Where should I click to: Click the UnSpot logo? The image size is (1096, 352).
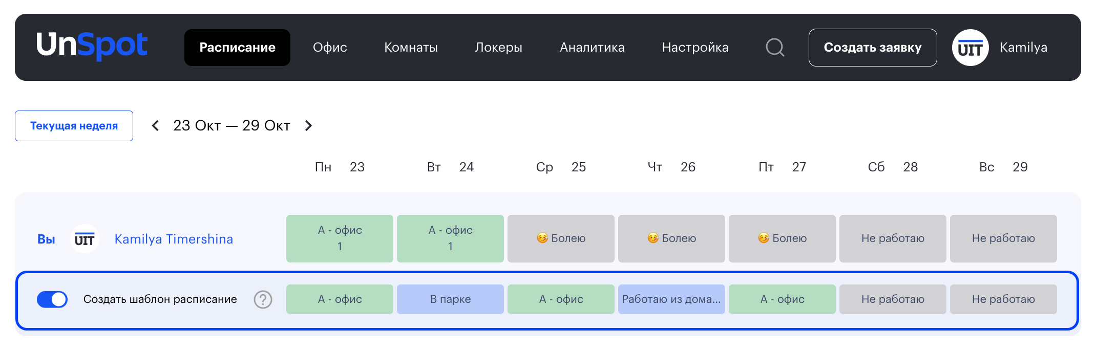[x=92, y=46]
